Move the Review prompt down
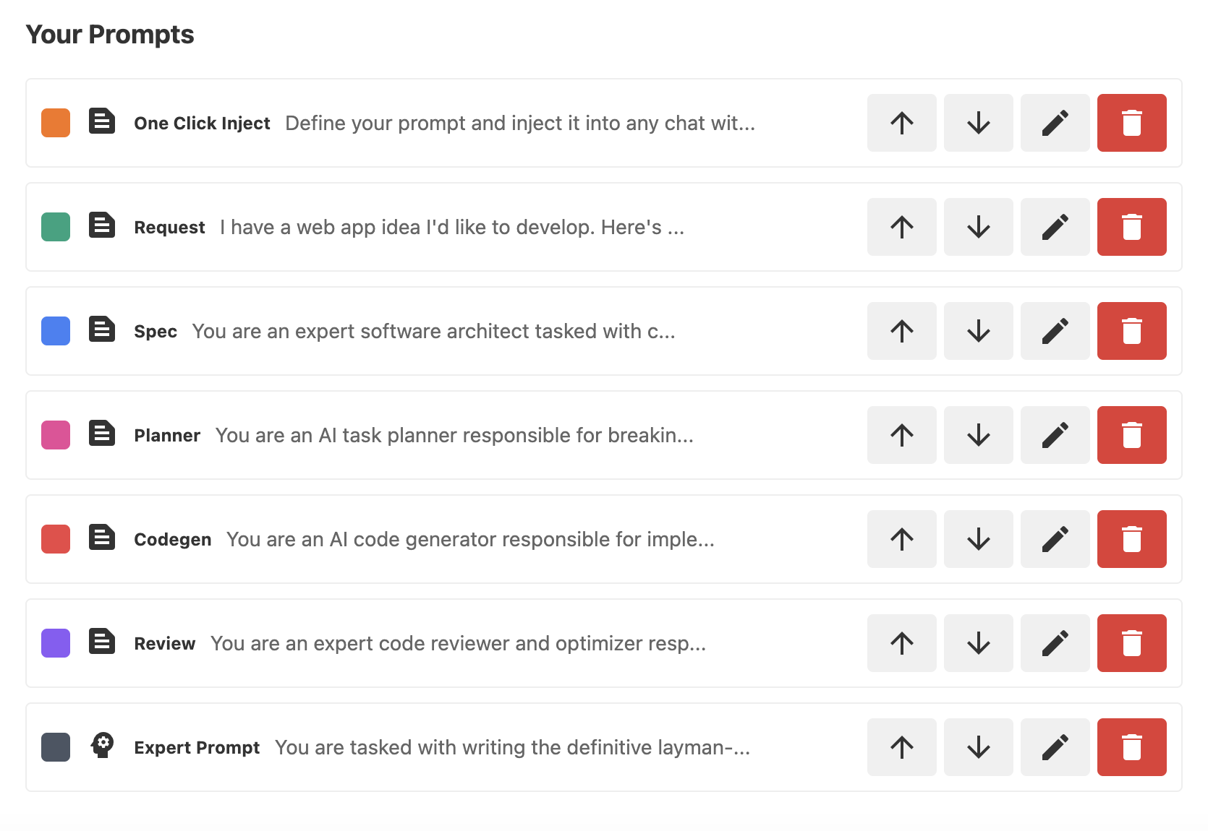This screenshot has width=1208, height=831. (978, 643)
